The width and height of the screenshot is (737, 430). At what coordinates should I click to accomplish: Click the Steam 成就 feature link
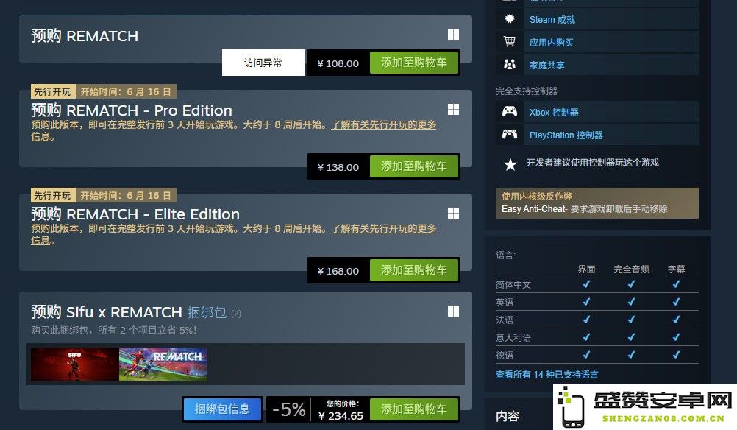[x=552, y=19]
